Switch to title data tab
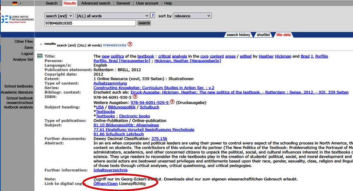This screenshot has height=191, width=353. [x=283, y=35]
